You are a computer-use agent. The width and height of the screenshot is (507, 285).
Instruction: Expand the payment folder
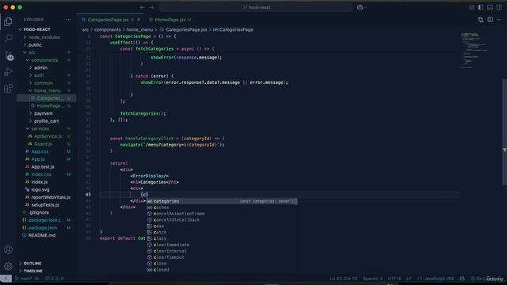click(x=44, y=113)
